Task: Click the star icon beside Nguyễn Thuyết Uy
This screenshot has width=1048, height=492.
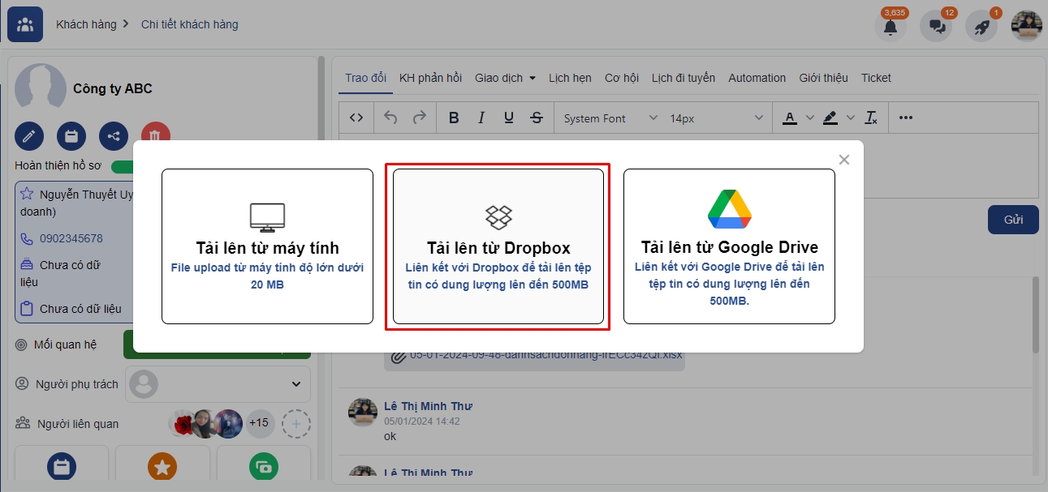Action: click(27, 195)
